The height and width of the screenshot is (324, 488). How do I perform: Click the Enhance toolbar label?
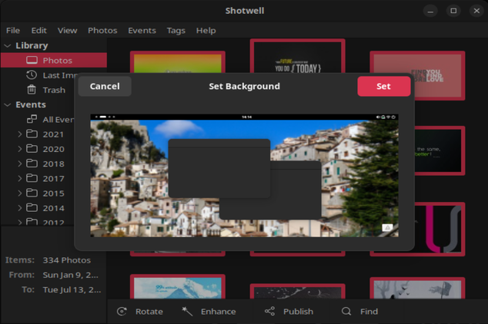(218, 311)
